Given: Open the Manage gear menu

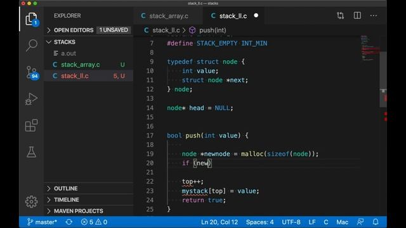Looking at the screenshot, I should tap(31, 201).
